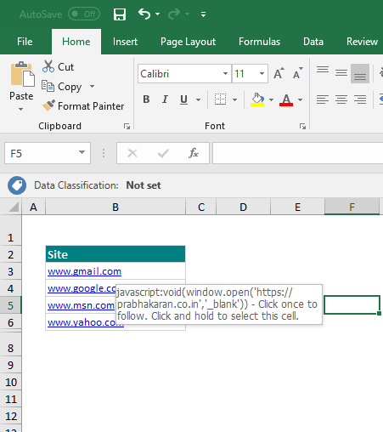Select column B header
The width and height of the screenshot is (383, 432).
point(115,207)
